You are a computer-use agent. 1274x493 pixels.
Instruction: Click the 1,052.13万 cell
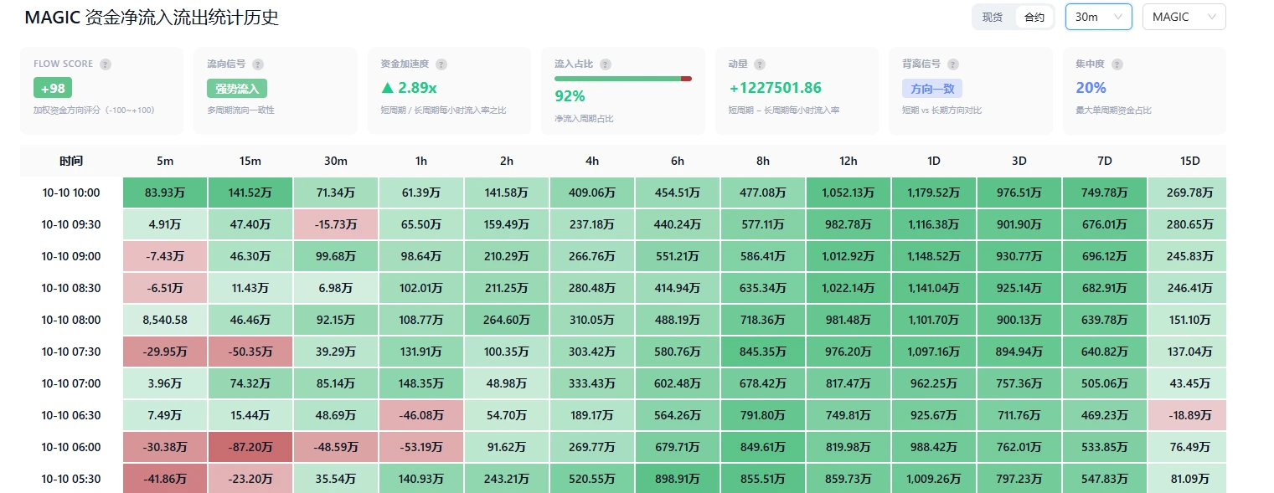pyautogui.click(x=848, y=193)
